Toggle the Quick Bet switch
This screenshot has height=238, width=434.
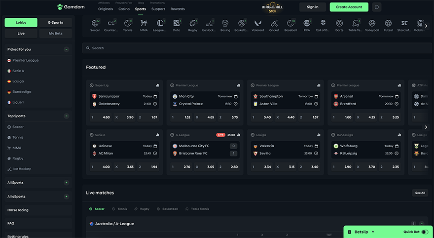point(425,232)
